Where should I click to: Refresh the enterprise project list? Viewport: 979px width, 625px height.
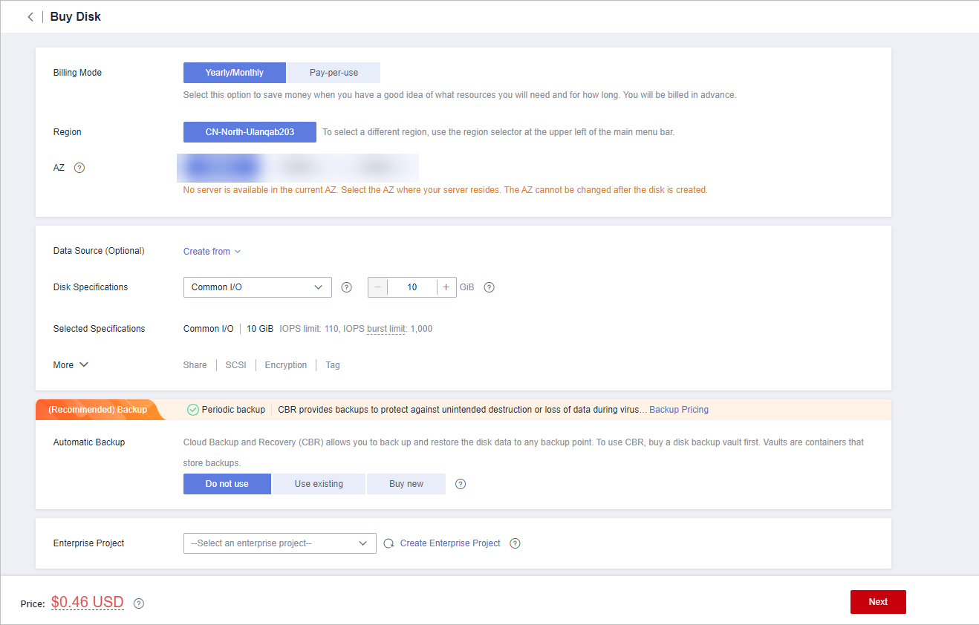[388, 543]
